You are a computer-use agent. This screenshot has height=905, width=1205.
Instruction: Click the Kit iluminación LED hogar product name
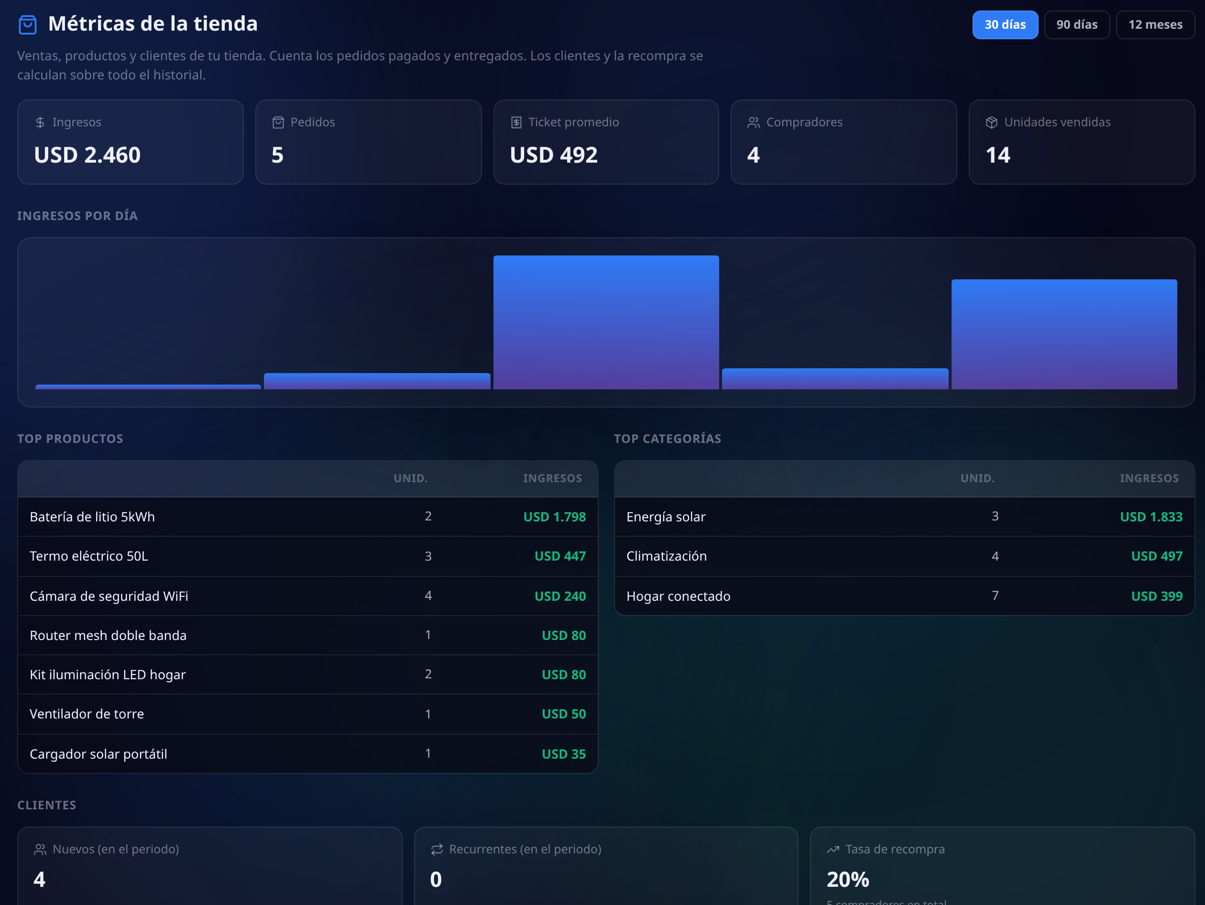(x=107, y=674)
